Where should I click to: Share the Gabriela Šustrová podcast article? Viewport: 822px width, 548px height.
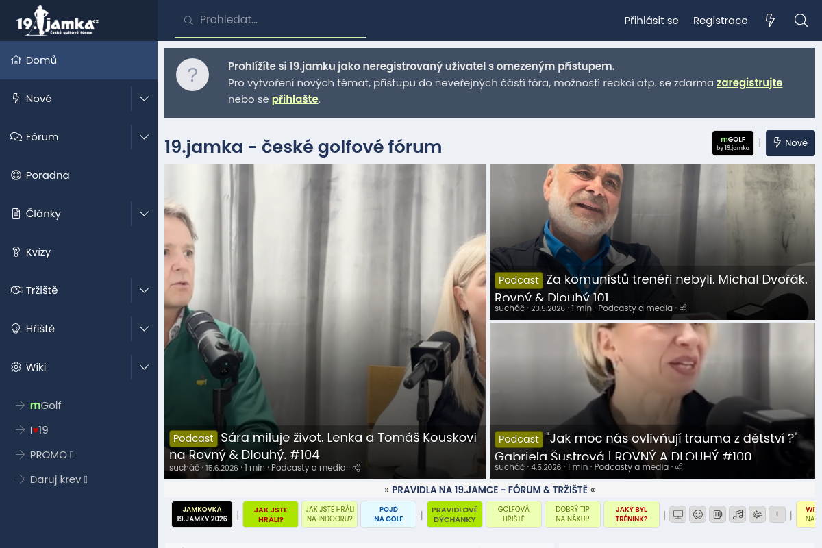[x=679, y=467]
